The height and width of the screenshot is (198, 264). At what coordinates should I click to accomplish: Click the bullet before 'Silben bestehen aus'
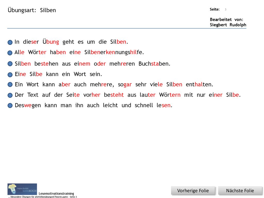10,64
